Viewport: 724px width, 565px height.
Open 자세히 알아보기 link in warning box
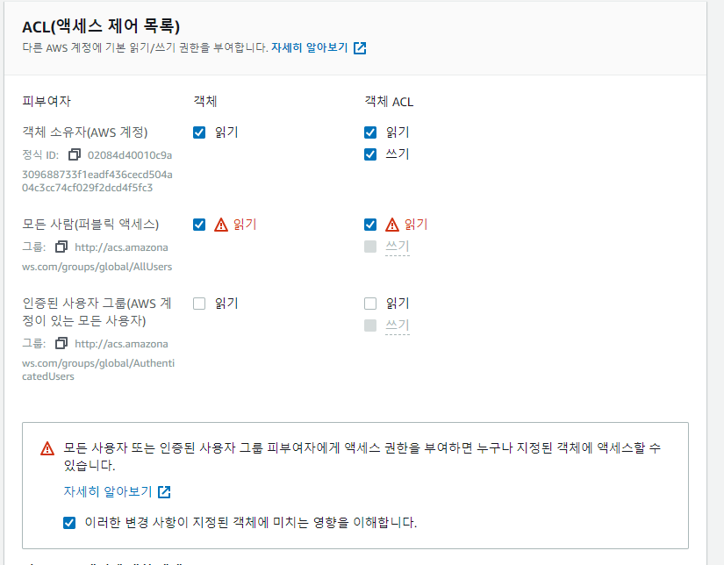[x=108, y=491]
